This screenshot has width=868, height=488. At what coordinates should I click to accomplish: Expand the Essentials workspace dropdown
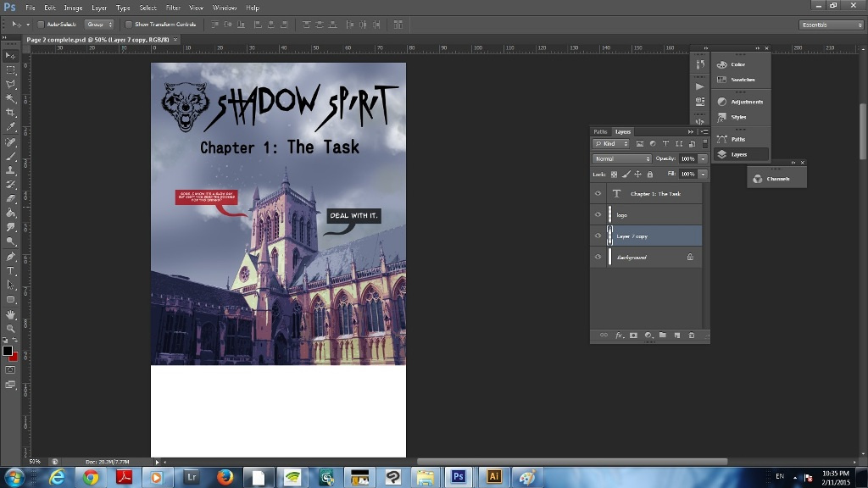click(x=832, y=25)
